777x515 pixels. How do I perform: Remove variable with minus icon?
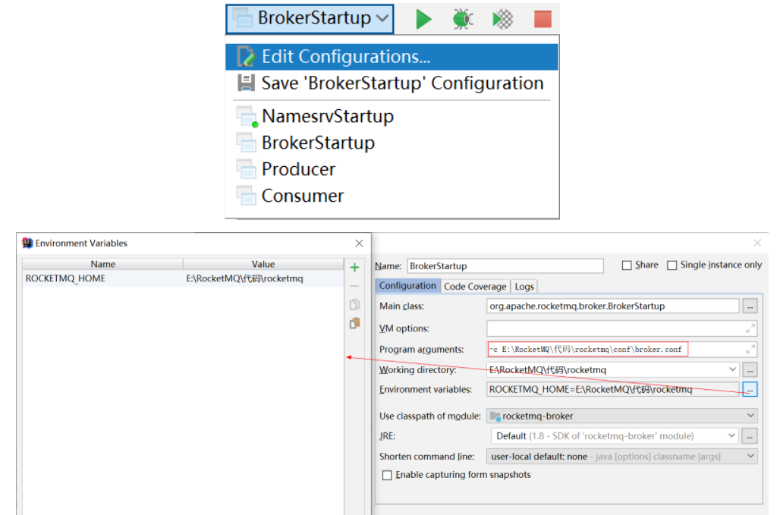click(354, 286)
